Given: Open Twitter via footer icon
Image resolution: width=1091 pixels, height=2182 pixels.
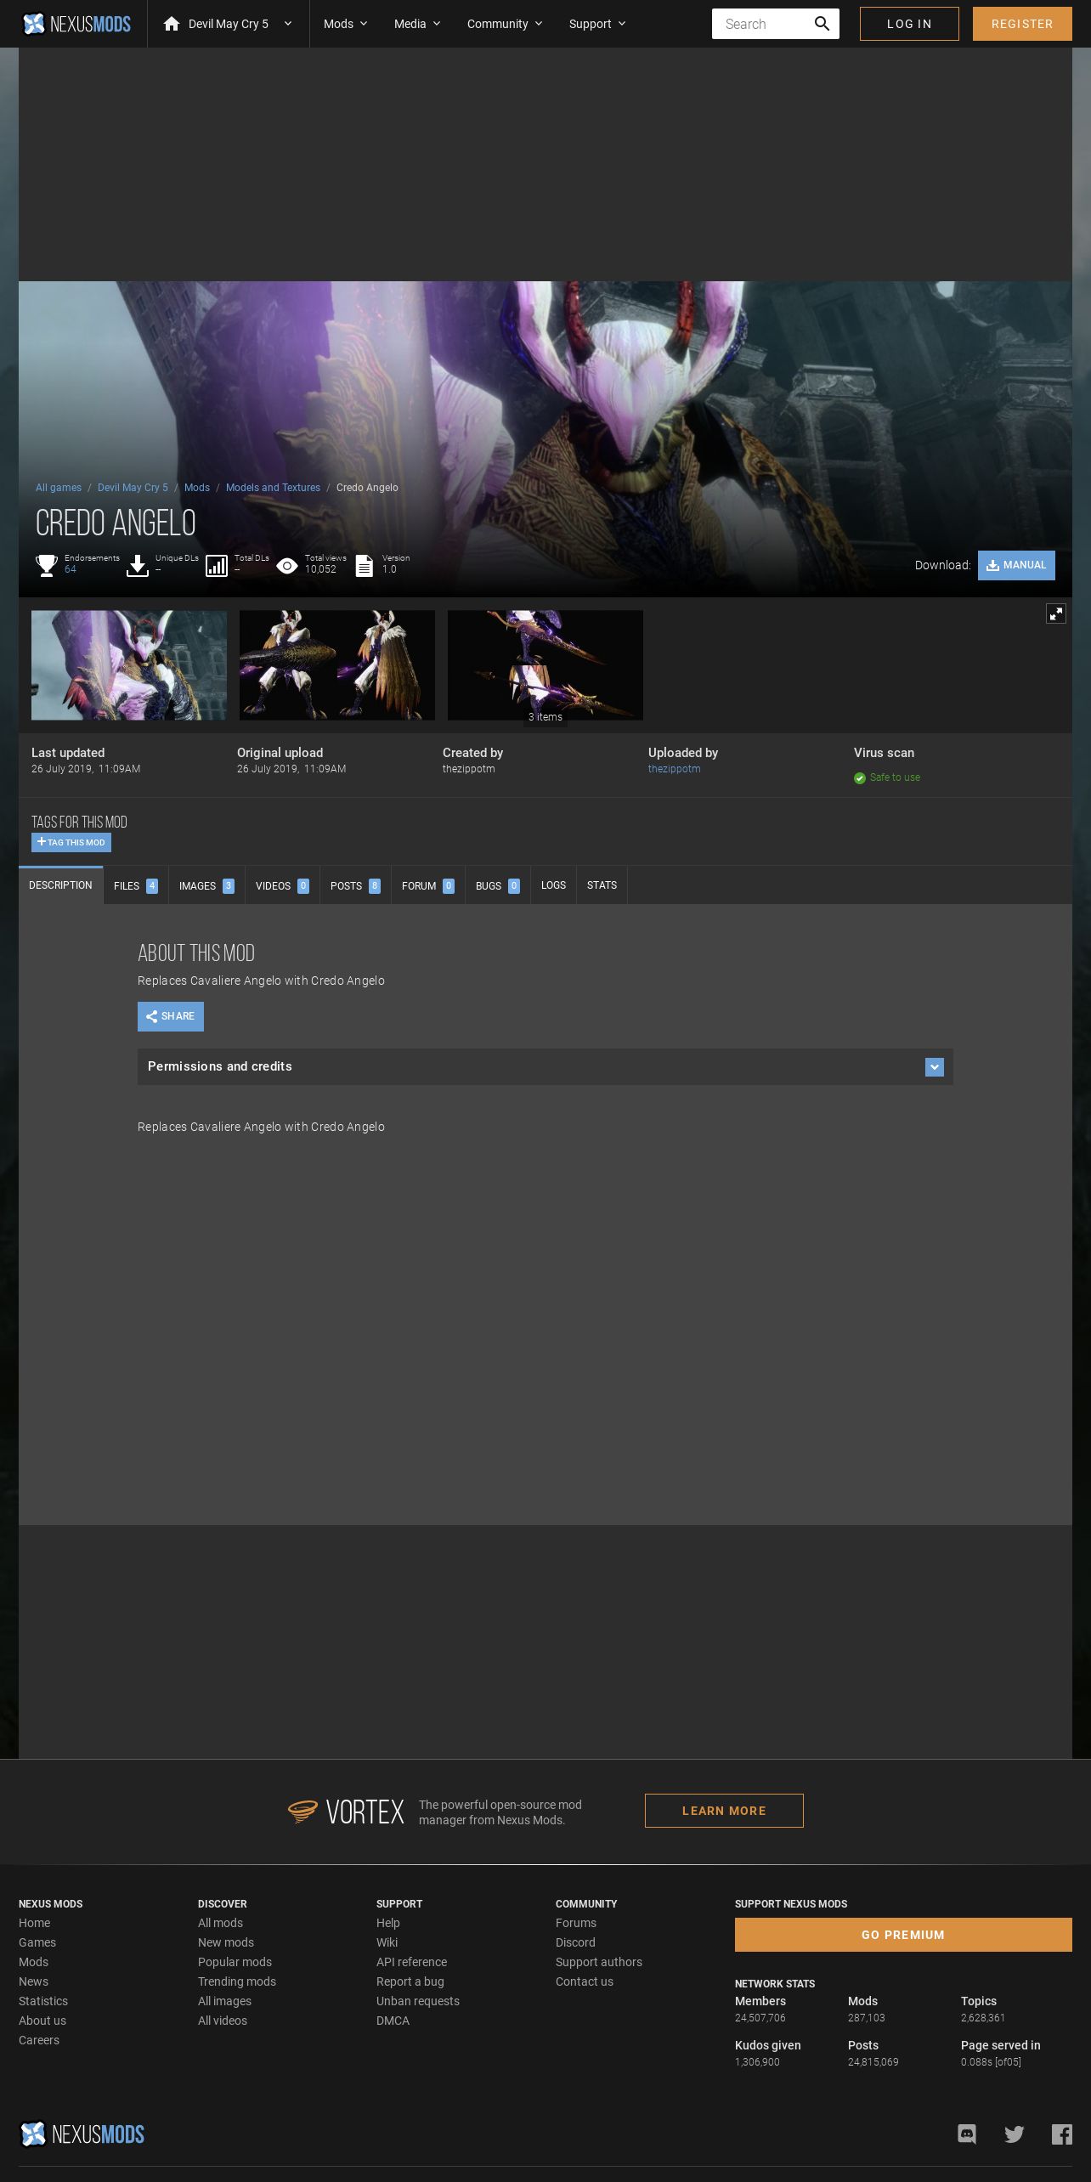Looking at the screenshot, I should click(1015, 2134).
